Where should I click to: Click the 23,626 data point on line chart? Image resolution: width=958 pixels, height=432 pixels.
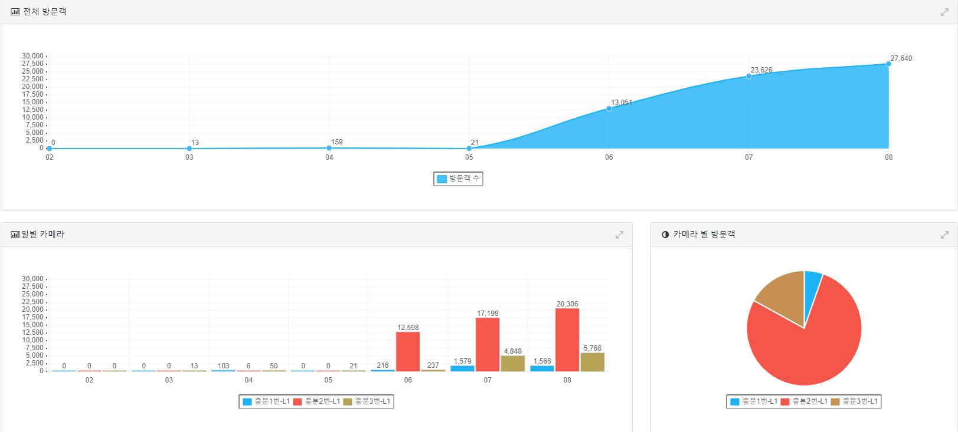tap(748, 76)
